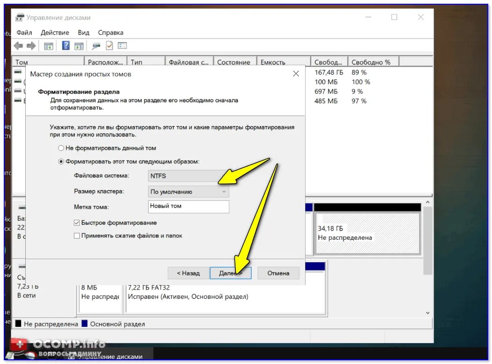492x364 pixels.
Task: Click the disk connect toolbar icon
Action: point(96,46)
